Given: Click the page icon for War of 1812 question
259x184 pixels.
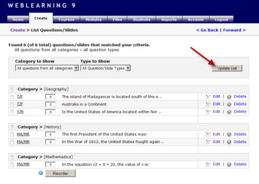Looking at the screenshot, I should [x=12, y=142].
